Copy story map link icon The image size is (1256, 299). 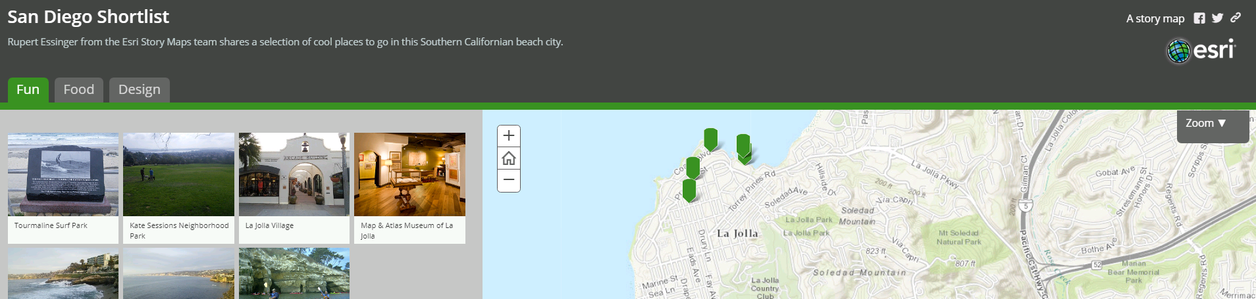tap(1236, 18)
